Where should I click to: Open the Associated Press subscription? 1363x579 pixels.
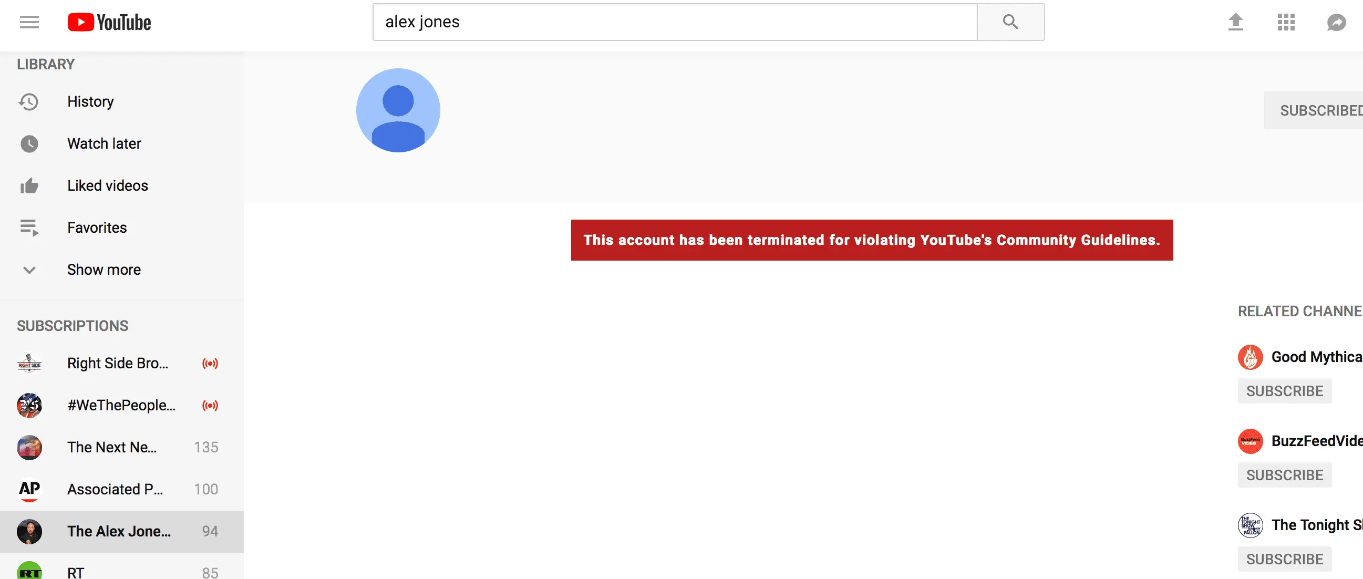115,490
